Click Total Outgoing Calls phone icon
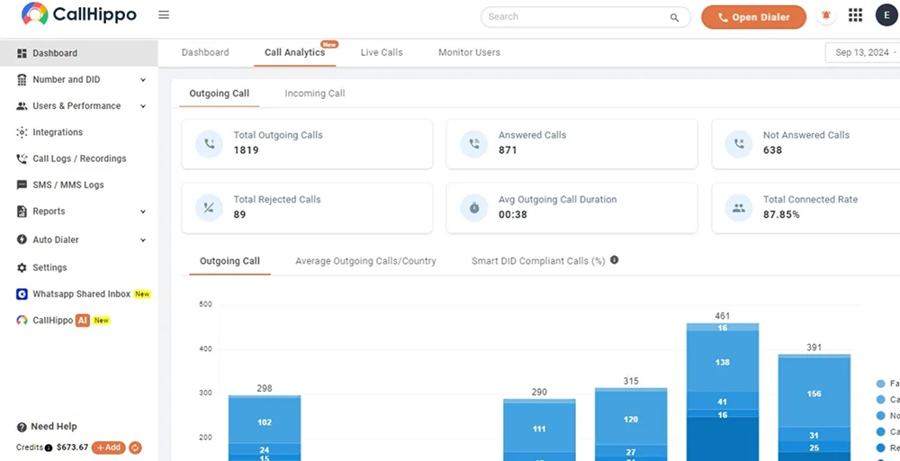Image resolution: width=900 pixels, height=461 pixels. click(x=210, y=144)
